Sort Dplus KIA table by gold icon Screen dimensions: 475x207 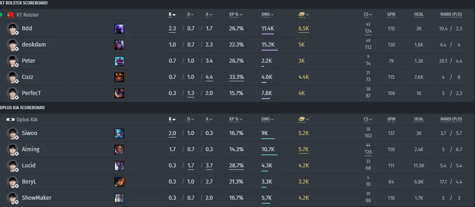tap(303, 119)
